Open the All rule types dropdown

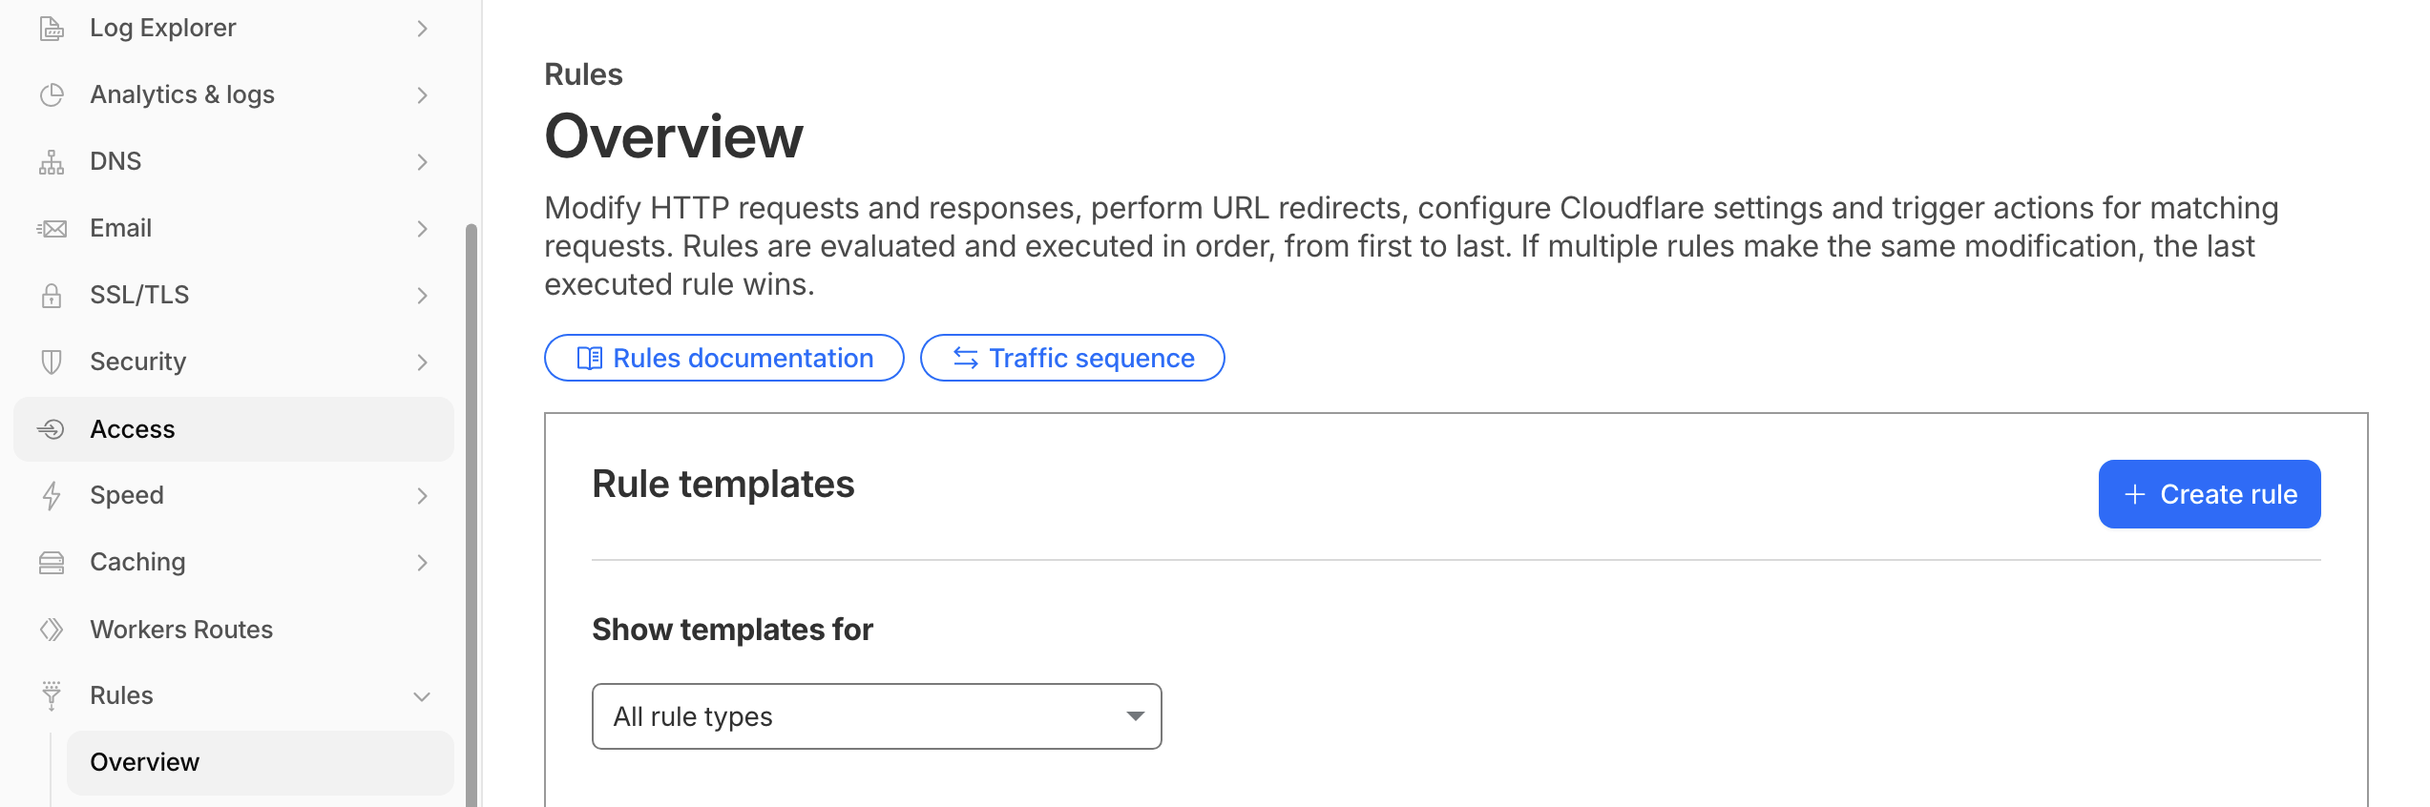(876, 716)
